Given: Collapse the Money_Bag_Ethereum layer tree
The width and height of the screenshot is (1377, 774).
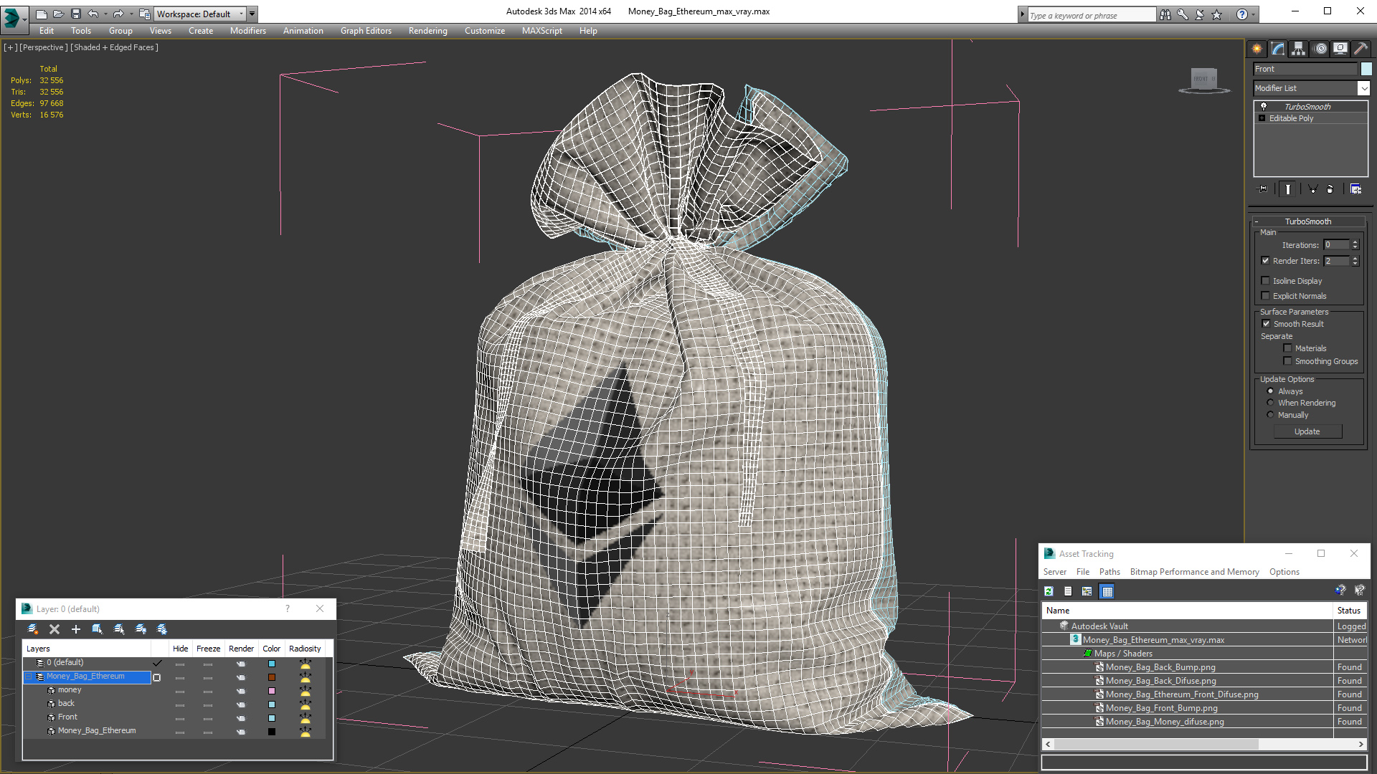Looking at the screenshot, I should 29,677.
